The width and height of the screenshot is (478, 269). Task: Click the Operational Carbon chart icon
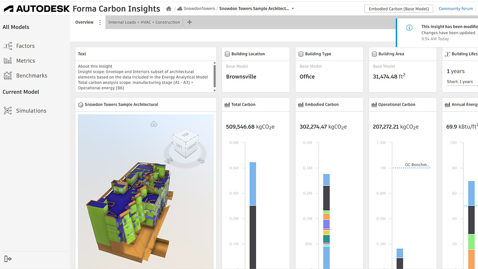(x=374, y=105)
